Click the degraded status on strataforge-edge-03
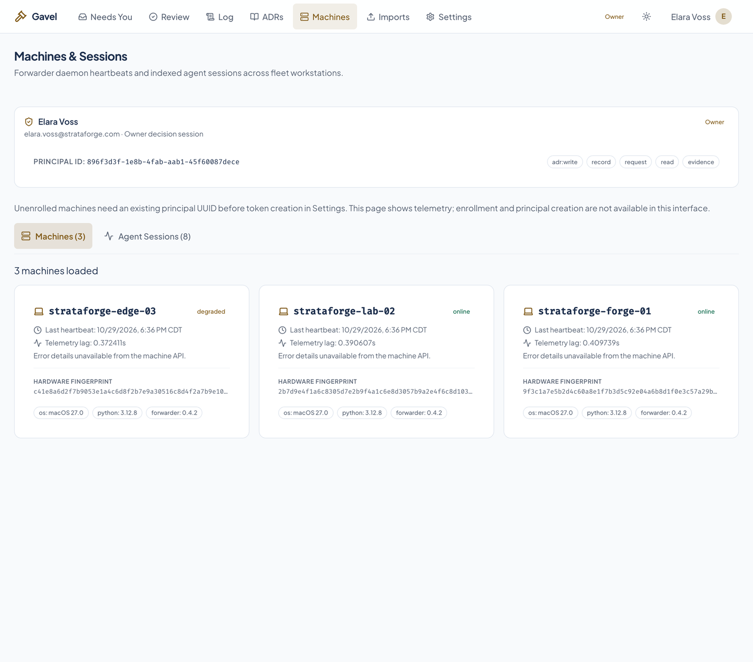 point(211,312)
